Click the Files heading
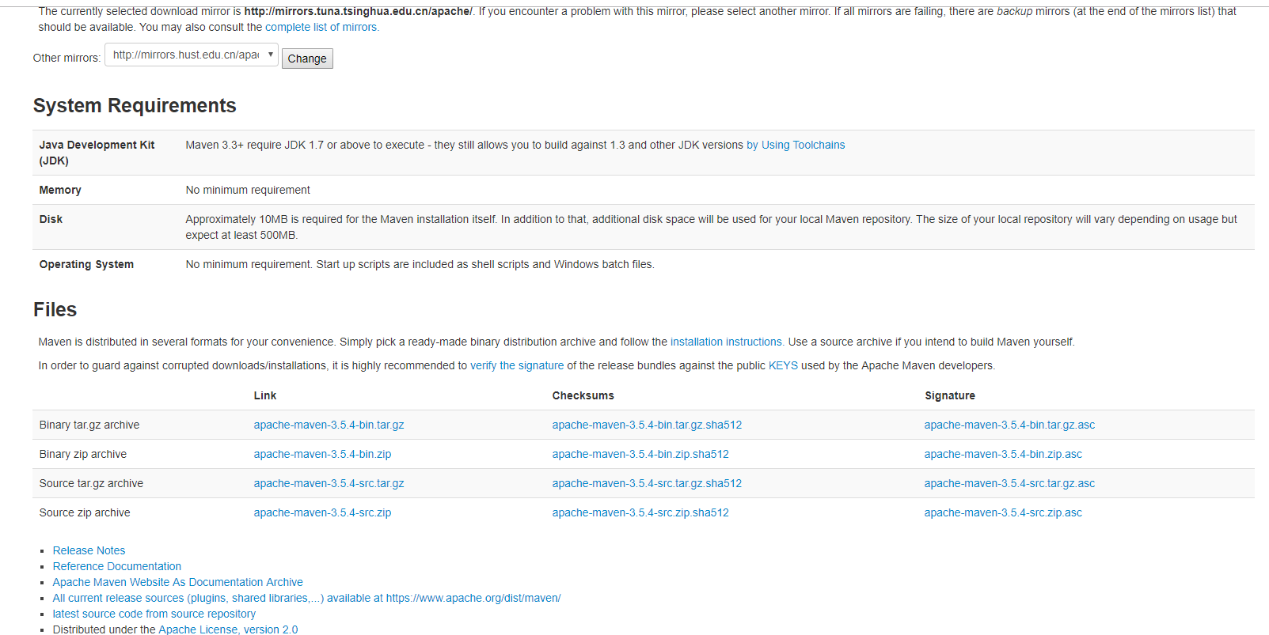 [55, 309]
